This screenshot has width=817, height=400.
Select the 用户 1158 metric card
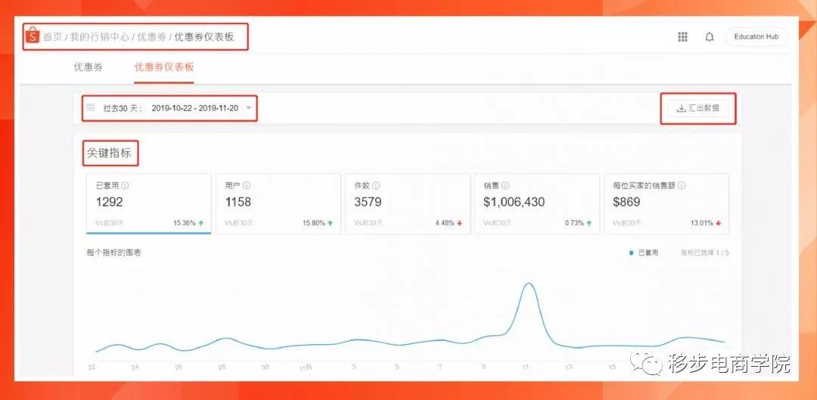(278, 203)
